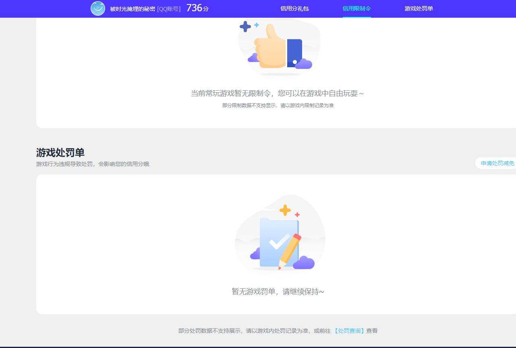This screenshot has width=516, height=348.
Task: Switch to the 信用限制令 tab
Action: click(356, 8)
